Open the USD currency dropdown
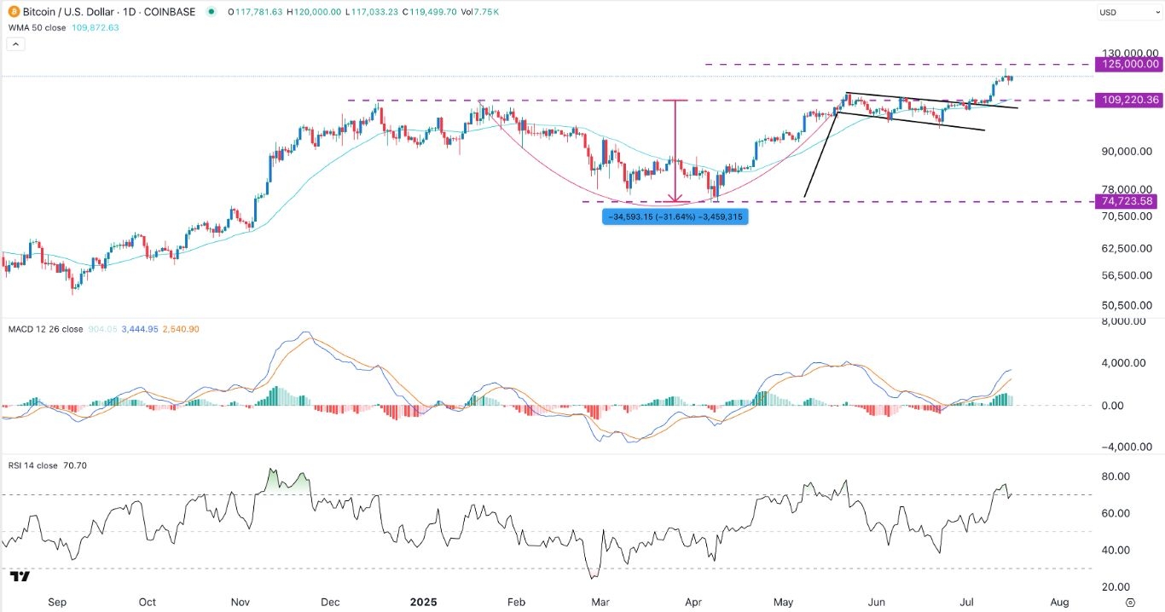 pyautogui.click(x=1129, y=12)
